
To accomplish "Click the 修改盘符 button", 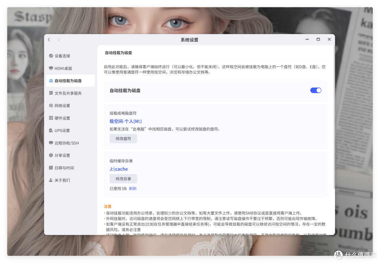I will (x=123, y=139).
